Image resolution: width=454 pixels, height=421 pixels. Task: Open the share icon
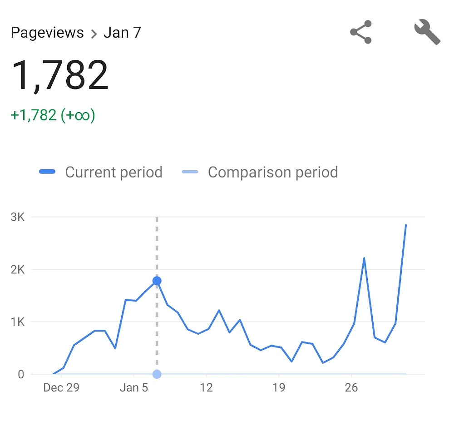pyautogui.click(x=360, y=33)
